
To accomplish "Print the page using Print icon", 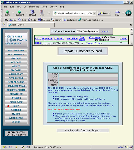I will pyautogui.click(x=117, y=13).
